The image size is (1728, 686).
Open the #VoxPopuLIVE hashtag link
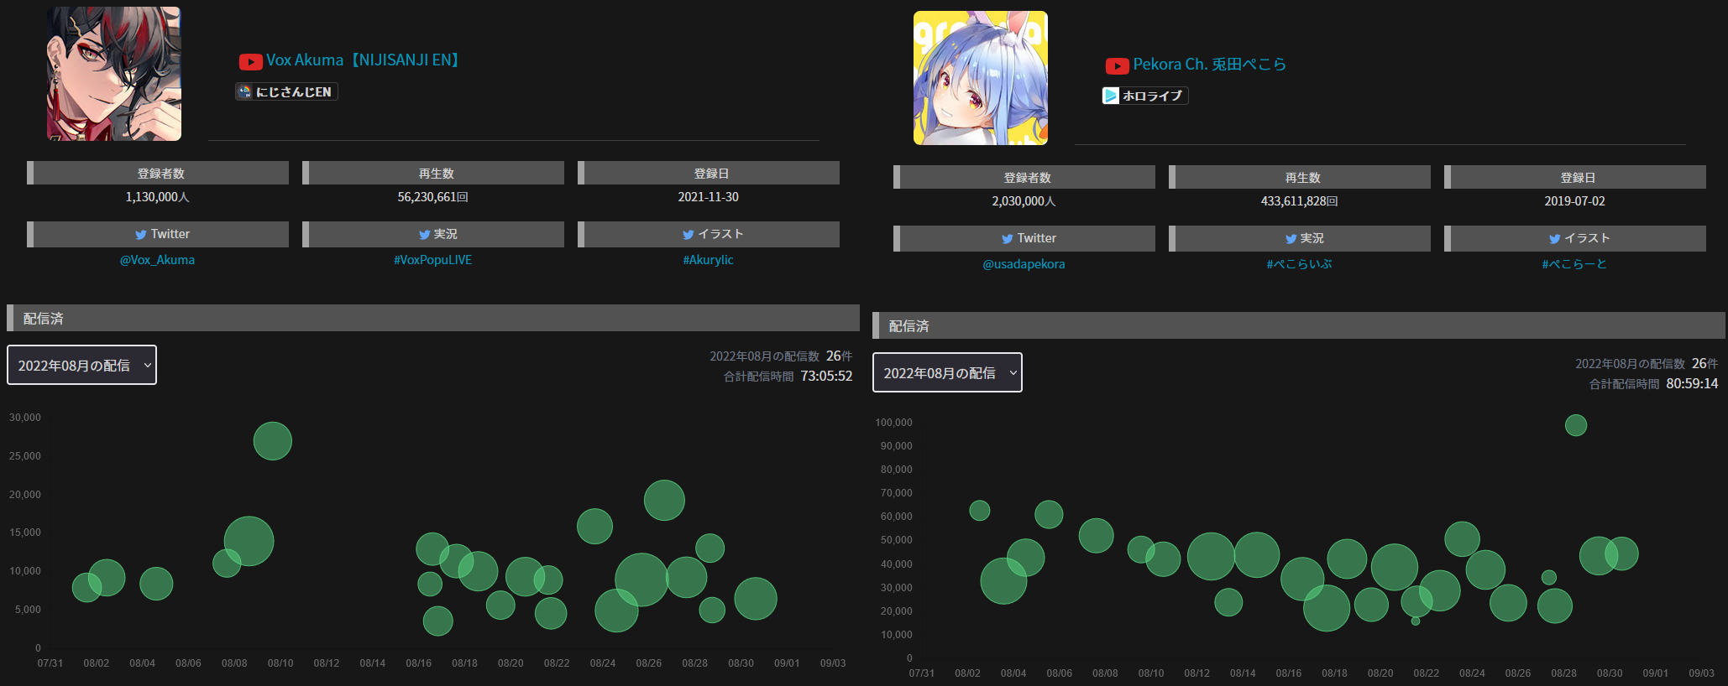tap(432, 260)
